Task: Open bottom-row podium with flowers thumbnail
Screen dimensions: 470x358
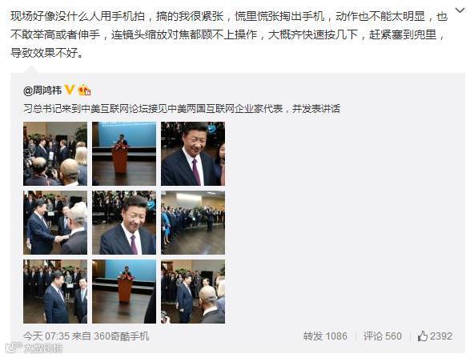Action: point(124,292)
